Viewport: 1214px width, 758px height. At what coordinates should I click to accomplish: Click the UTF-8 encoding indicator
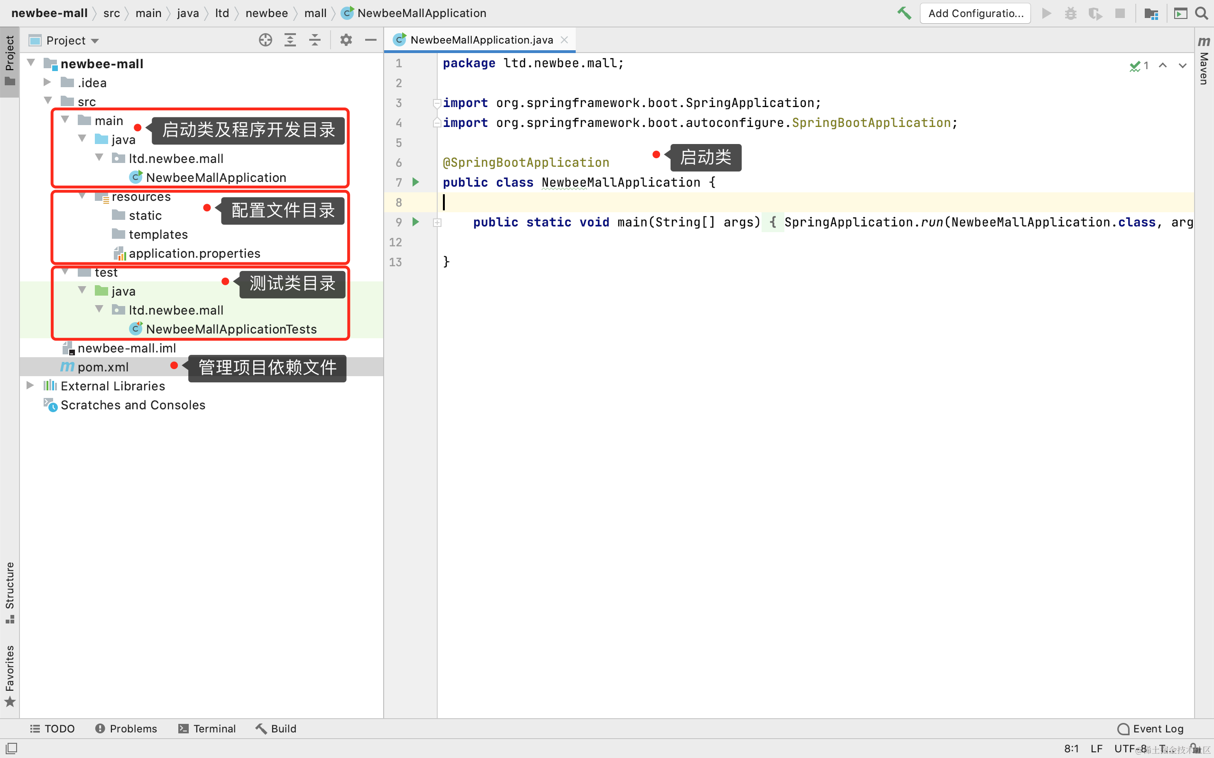[1130, 749]
